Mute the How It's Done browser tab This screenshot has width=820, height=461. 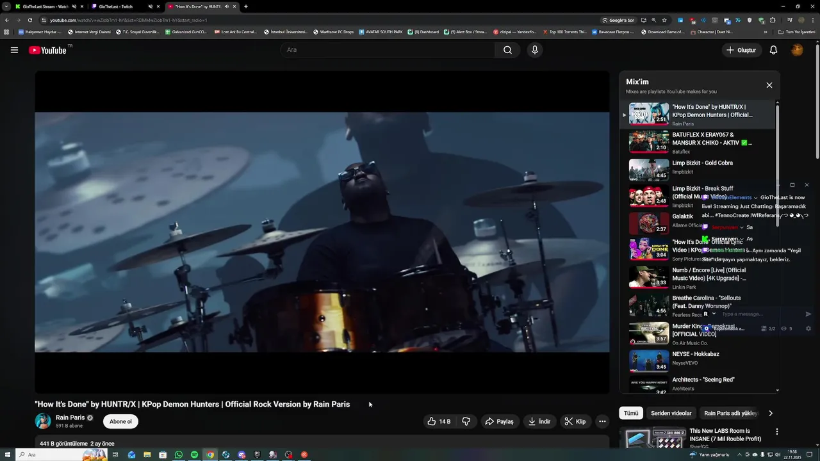(227, 6)
